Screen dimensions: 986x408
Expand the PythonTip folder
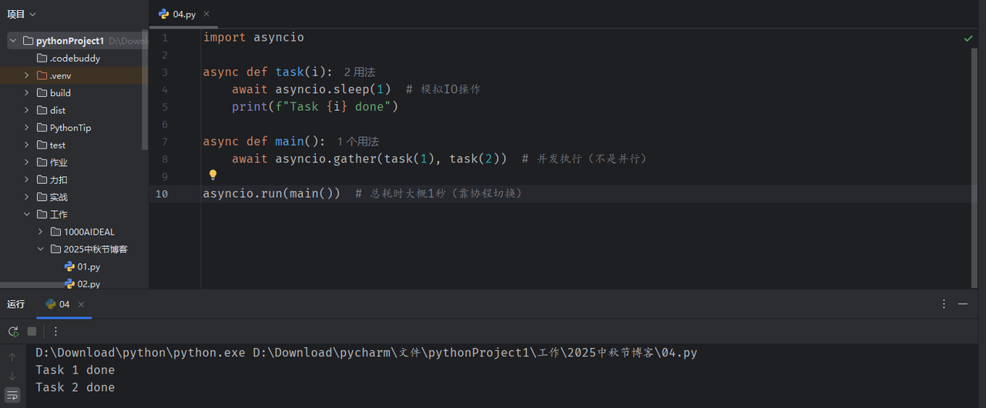(x=27, y=128)
